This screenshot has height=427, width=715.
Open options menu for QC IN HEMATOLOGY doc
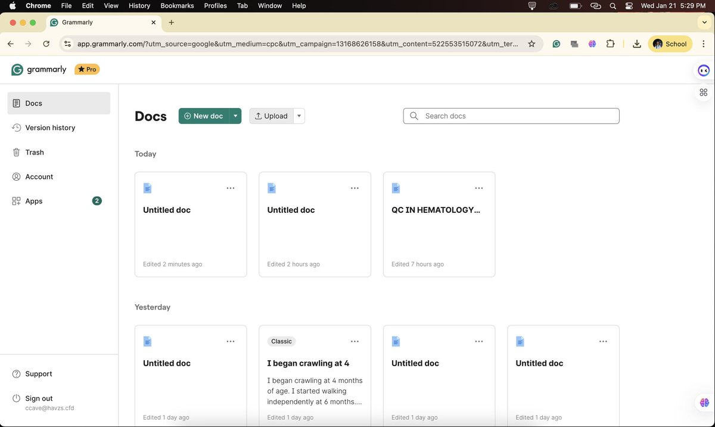(x=478, y=188)
